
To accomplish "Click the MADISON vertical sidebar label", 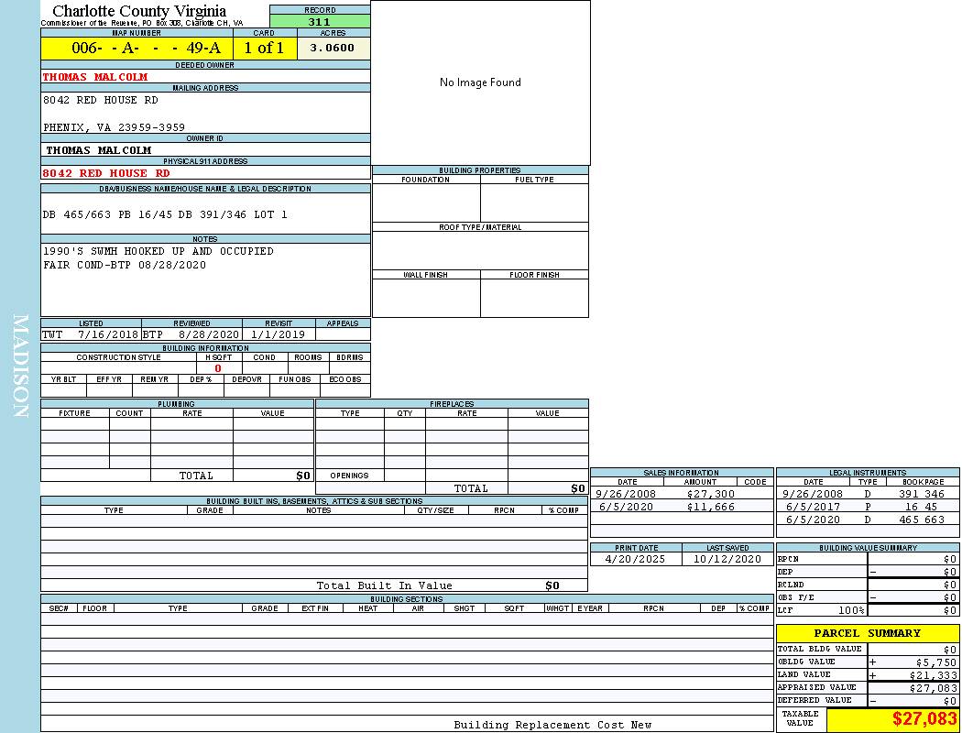I will (20, 366).
